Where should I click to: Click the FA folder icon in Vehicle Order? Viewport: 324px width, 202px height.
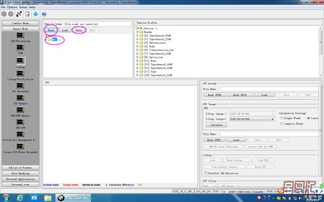pyautogui.click(x=49, y=39)
